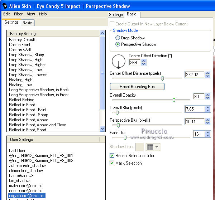This screenshot has height=200, width=215.
Task: Decrease Fade Out value
Action: pos(207,135)
